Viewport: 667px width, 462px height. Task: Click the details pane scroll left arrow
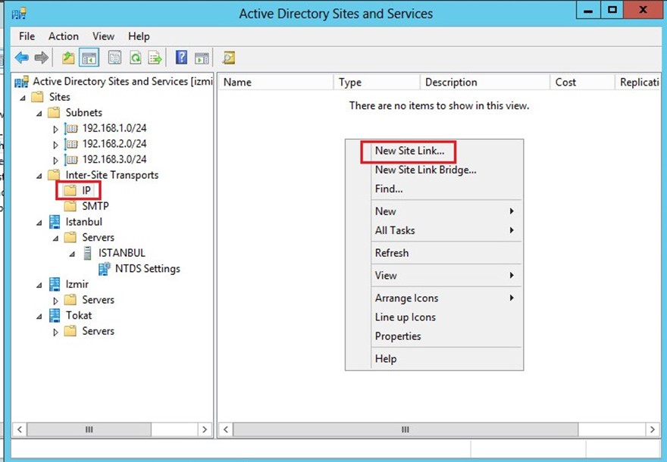226,429
